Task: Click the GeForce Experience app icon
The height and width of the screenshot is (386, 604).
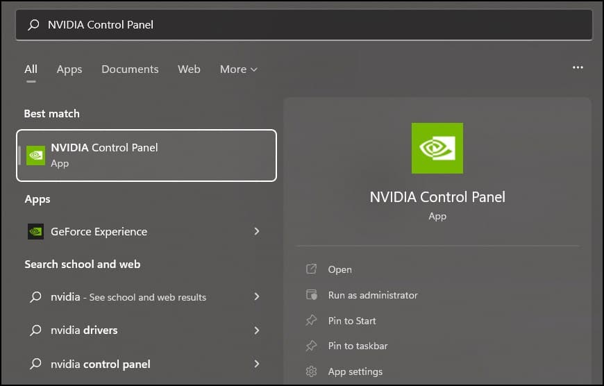Action: pyautogui.click(x=35, y=231)
